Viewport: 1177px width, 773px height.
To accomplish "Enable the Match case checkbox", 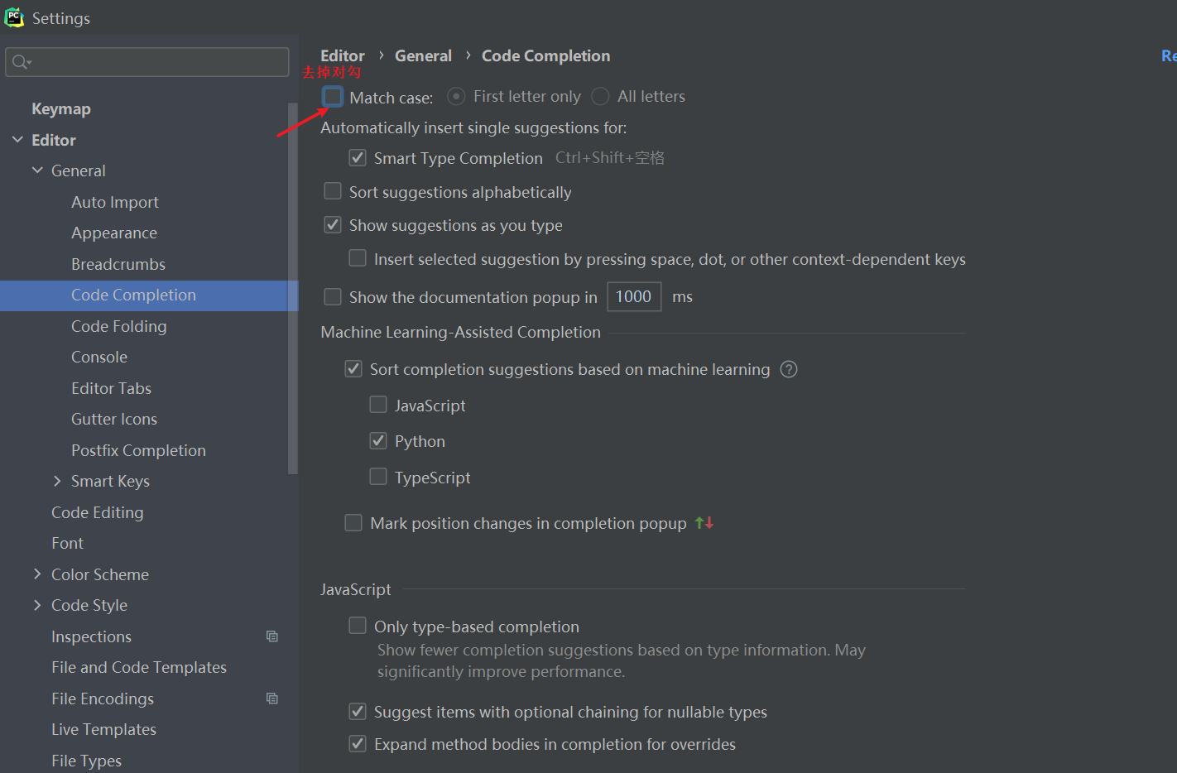I will point(333,97).
